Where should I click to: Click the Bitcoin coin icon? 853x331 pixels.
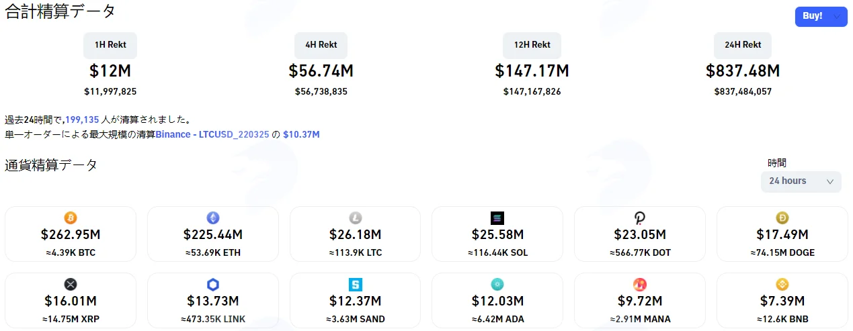(71, 218)
